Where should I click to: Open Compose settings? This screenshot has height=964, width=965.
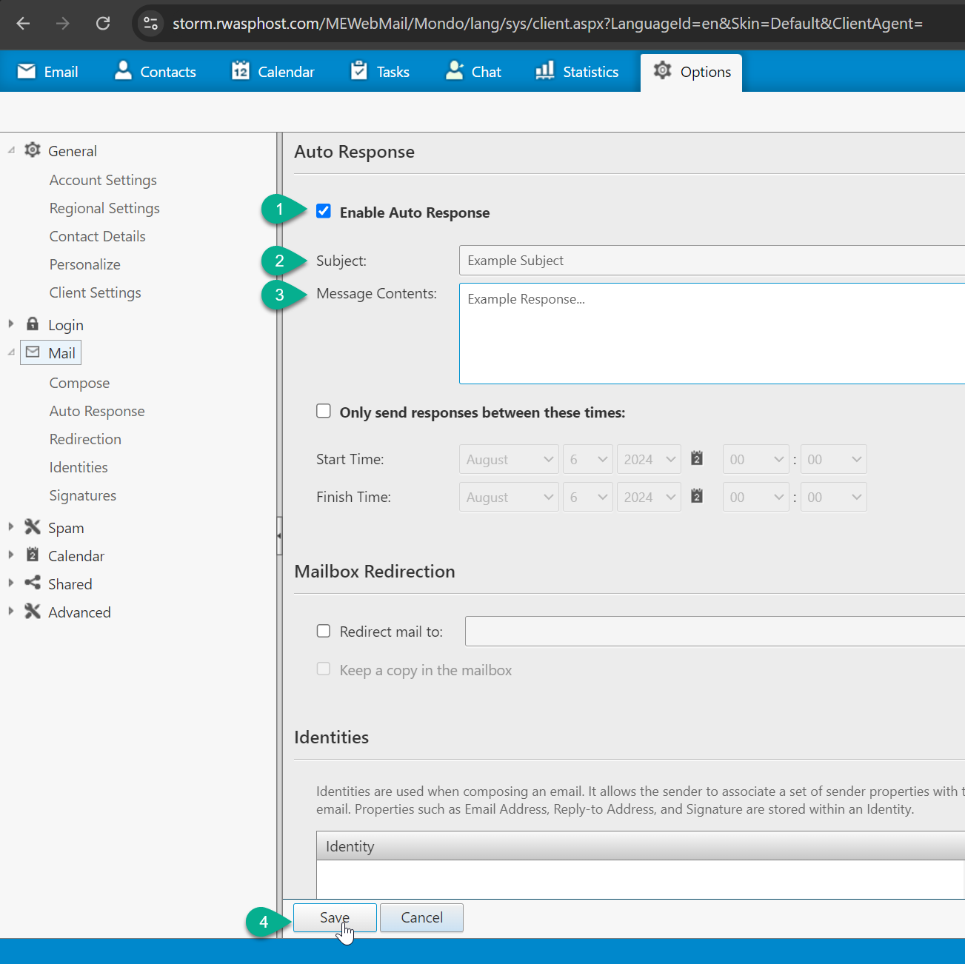[79, 383]
